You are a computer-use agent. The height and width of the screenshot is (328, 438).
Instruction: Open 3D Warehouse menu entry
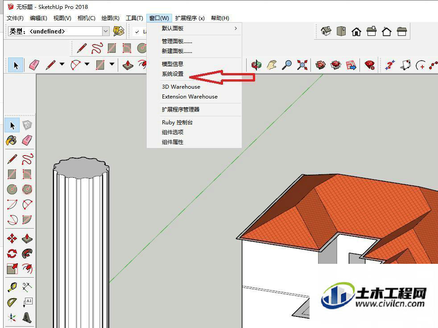(x=194, y=86)
